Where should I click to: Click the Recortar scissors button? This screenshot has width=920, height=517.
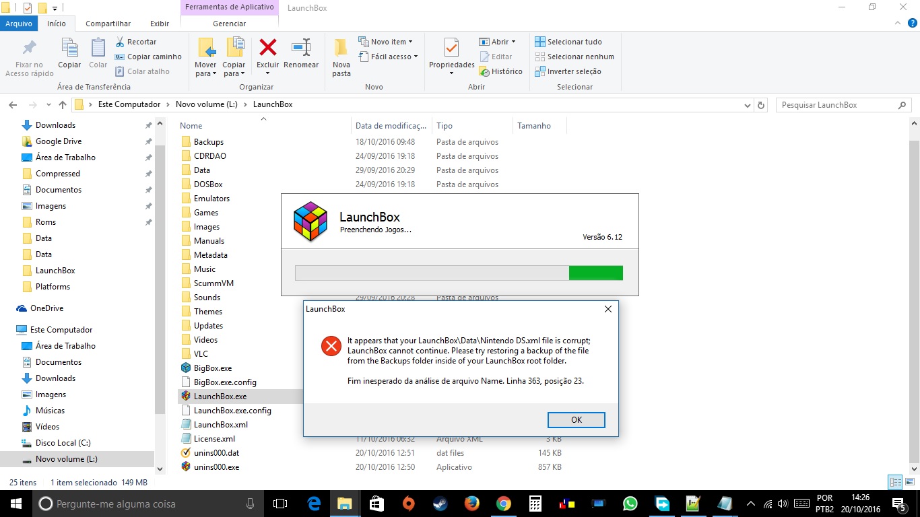(136, 42)
